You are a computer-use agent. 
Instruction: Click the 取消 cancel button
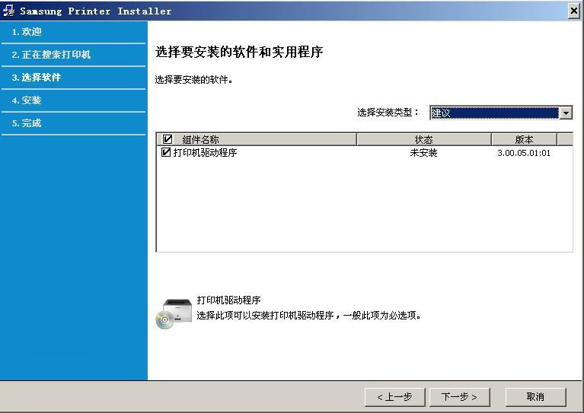coord(535,396)
